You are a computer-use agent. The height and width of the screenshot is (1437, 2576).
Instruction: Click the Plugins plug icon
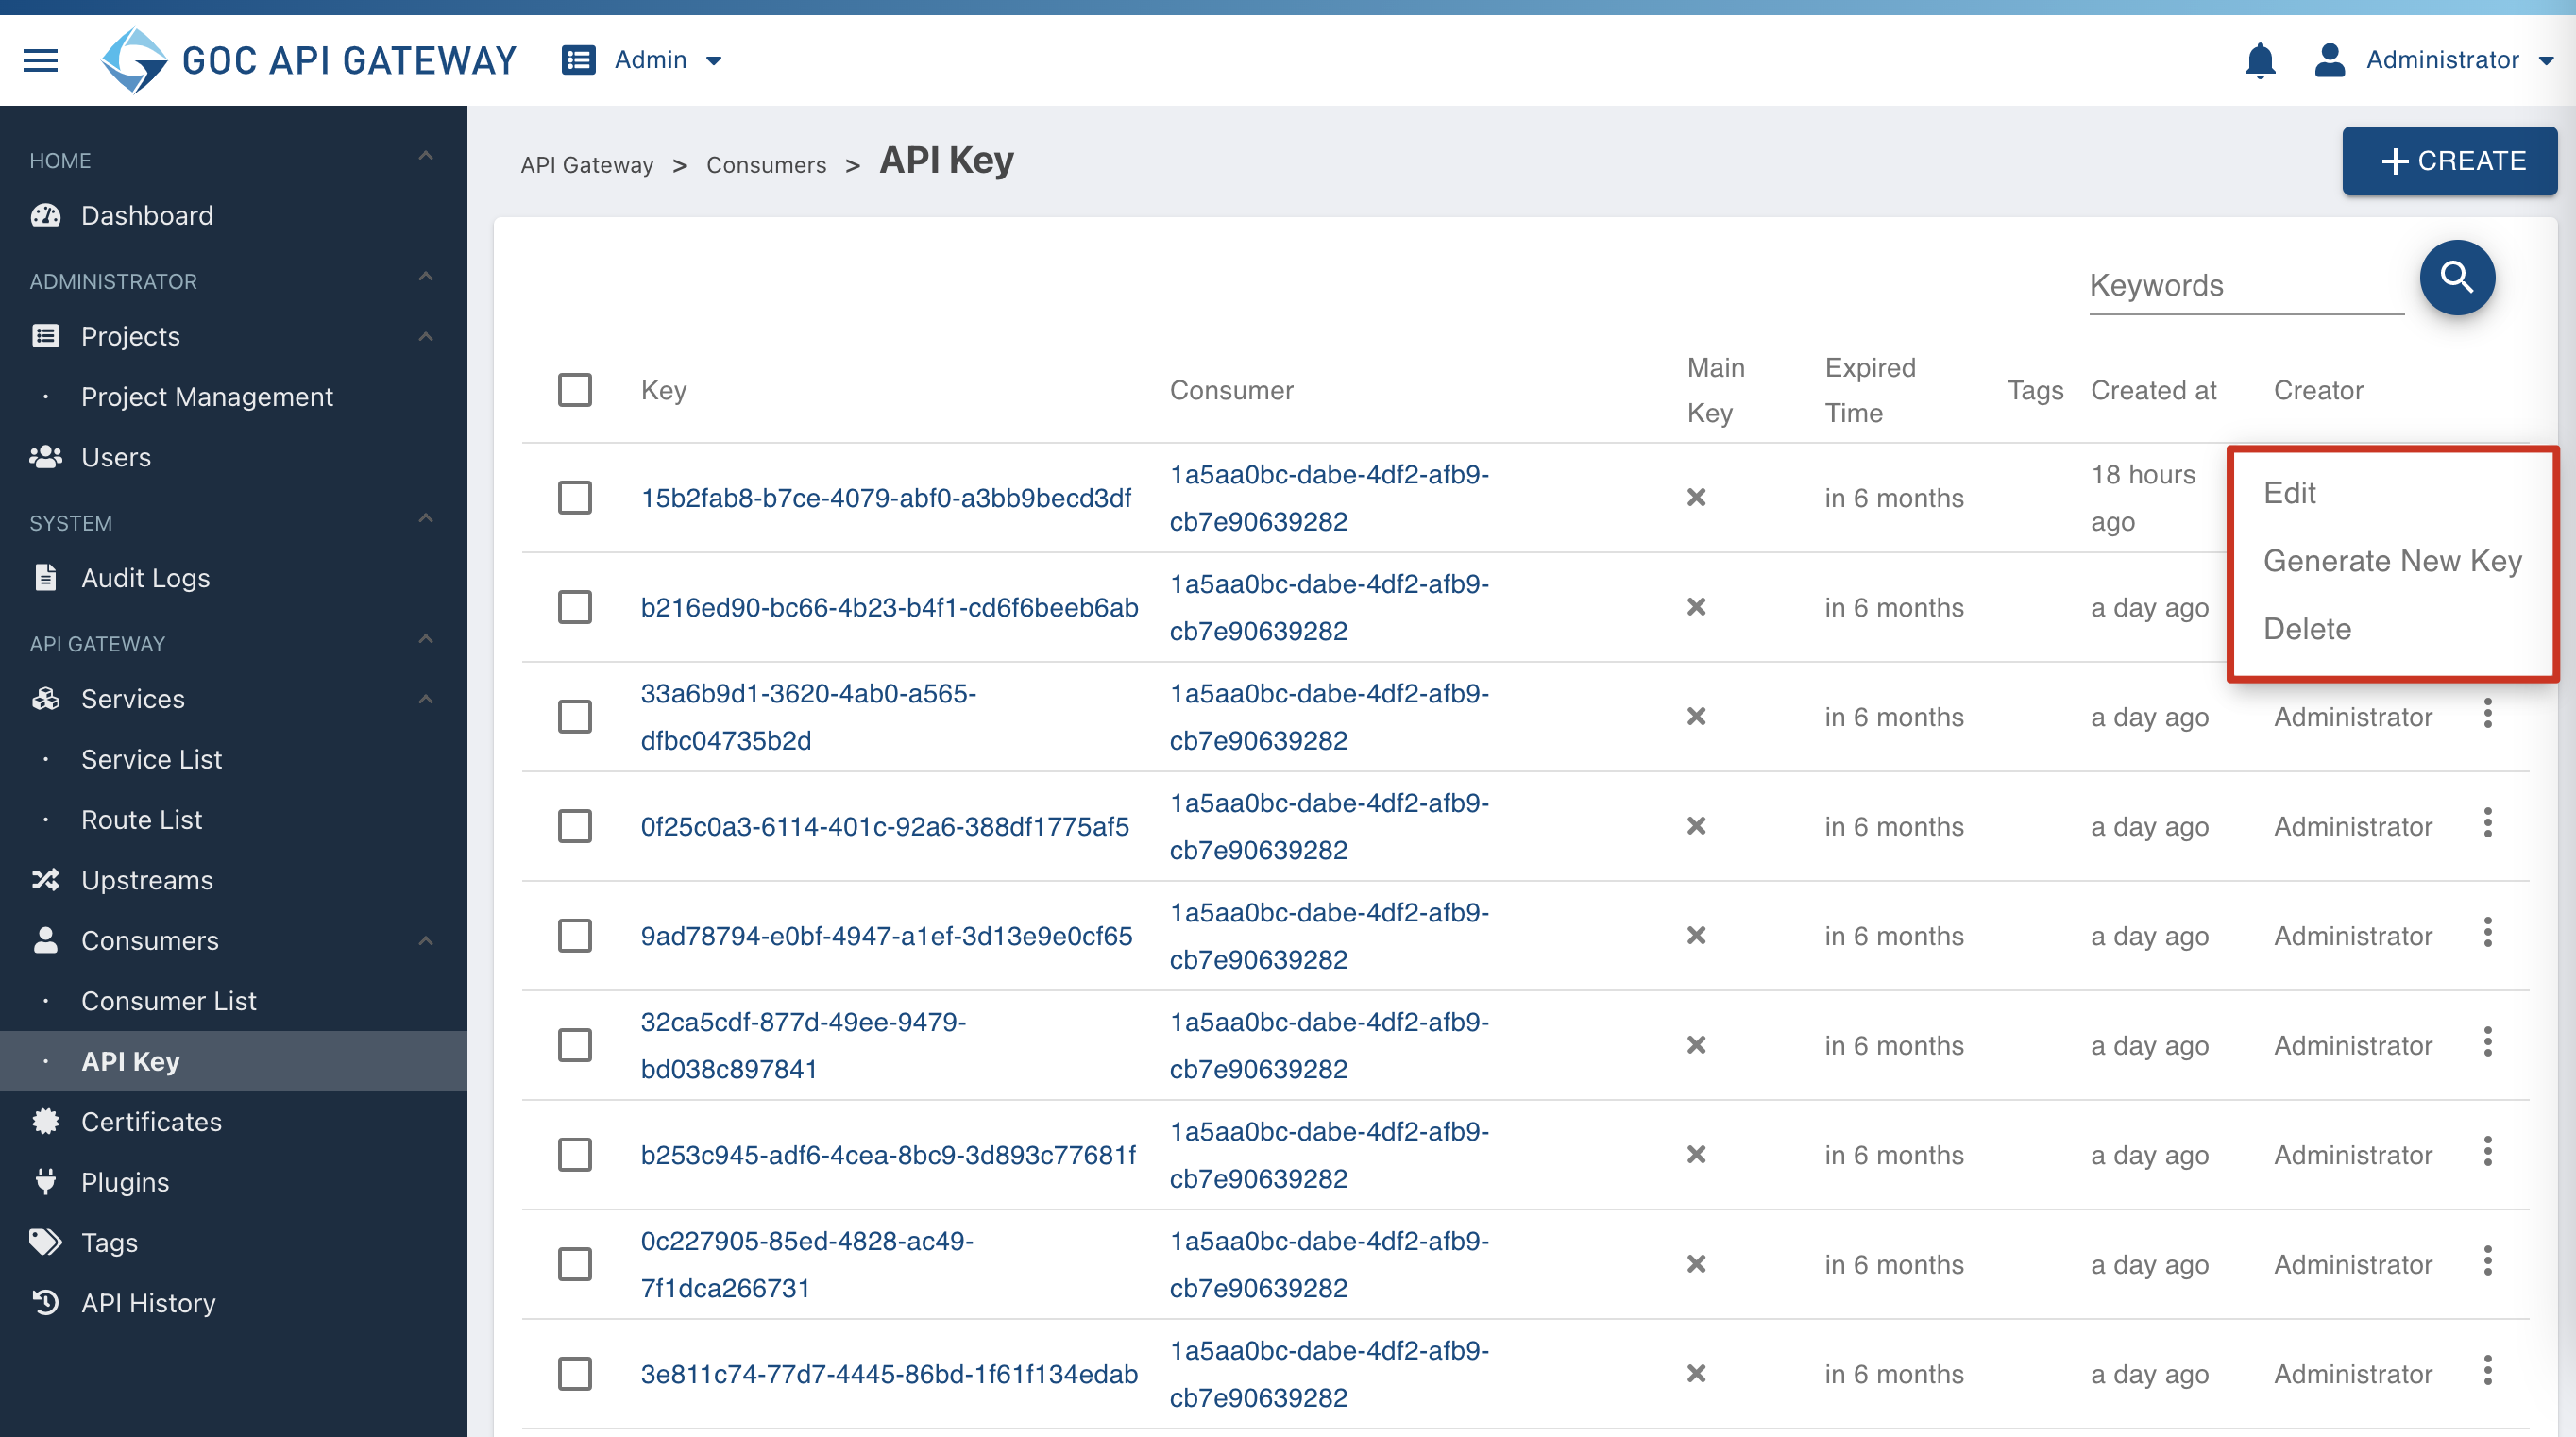click(x=46, y=1181)
